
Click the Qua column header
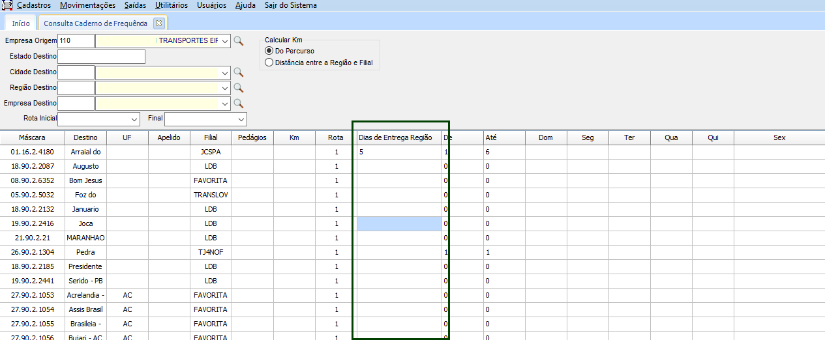(671, 137)
